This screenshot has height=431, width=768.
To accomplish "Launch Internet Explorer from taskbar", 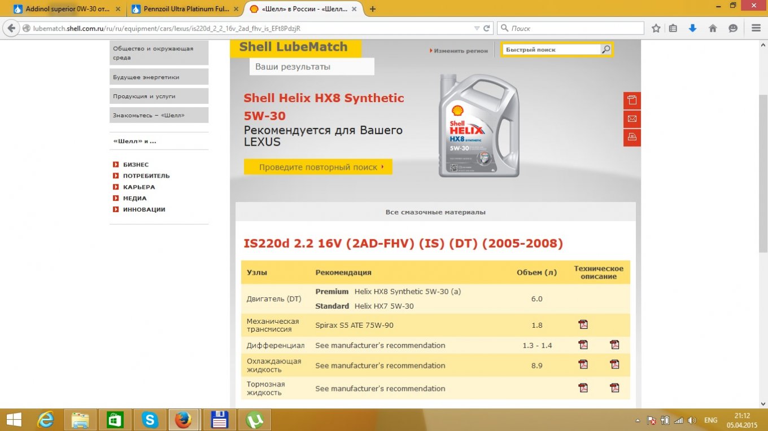I will click(x=46, y=420).
